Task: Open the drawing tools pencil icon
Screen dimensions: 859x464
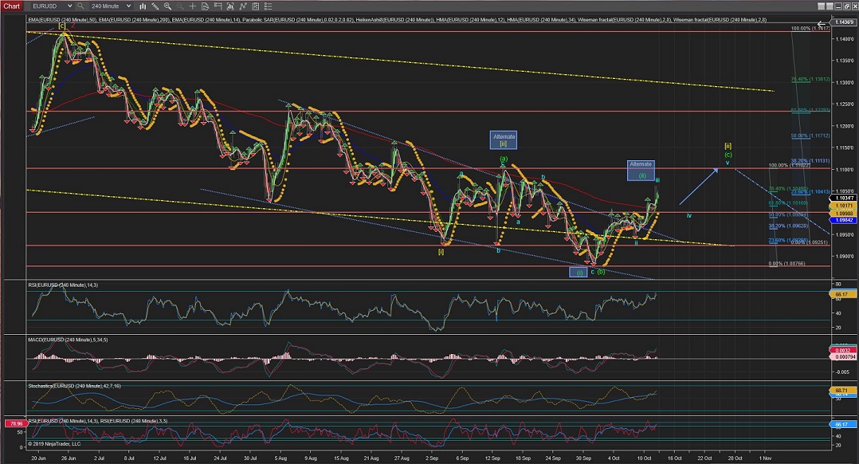Action: 155,6
